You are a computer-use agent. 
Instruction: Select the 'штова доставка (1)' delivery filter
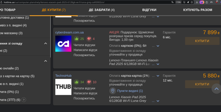point(14,17)
